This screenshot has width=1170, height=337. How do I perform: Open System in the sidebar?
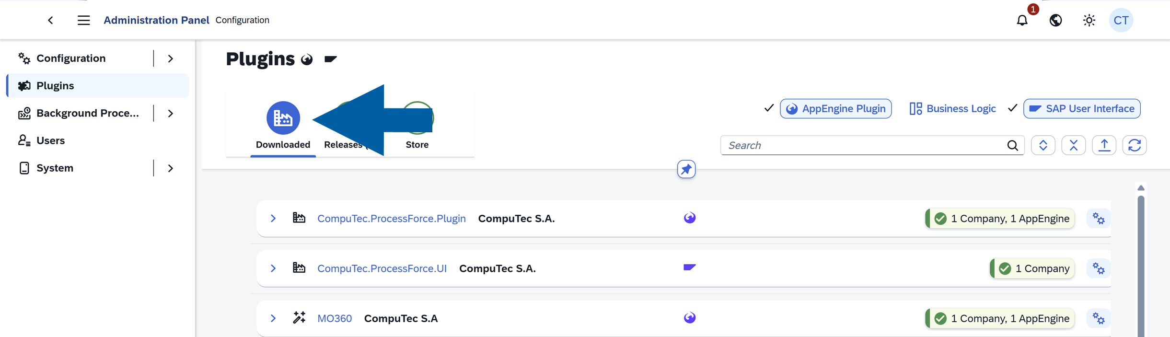(x=55, y=168)
